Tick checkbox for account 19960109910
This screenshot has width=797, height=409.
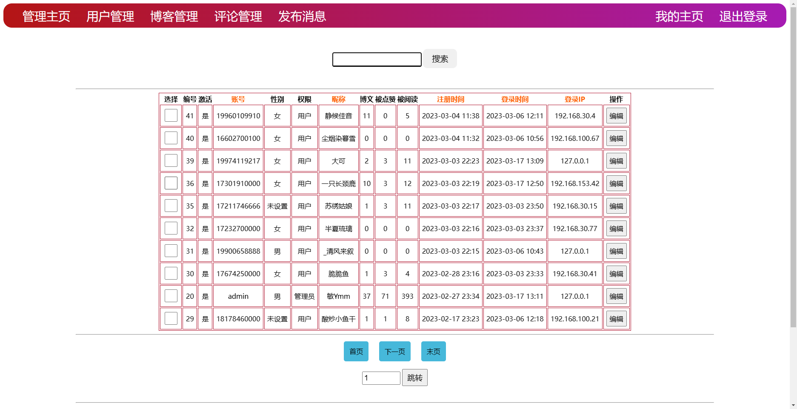pos(171,115)
